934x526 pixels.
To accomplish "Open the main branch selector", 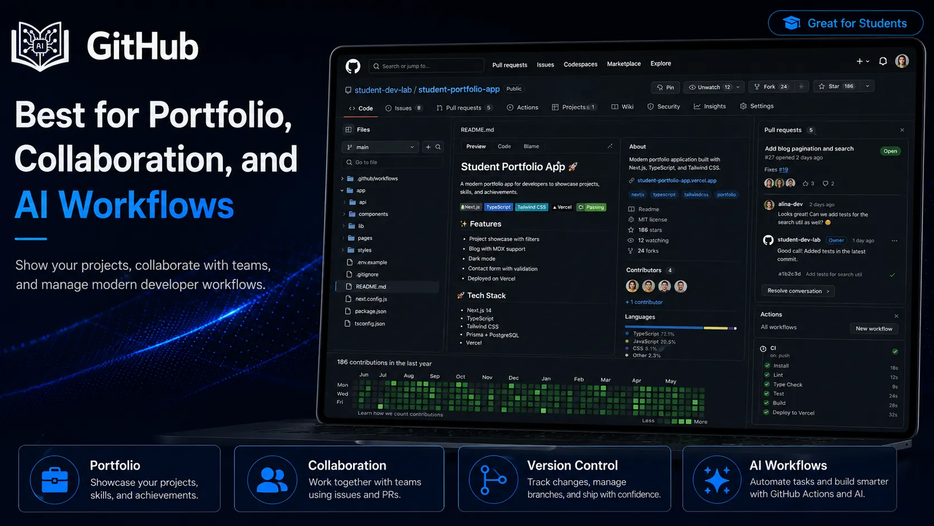I will [x=380, y=147].
